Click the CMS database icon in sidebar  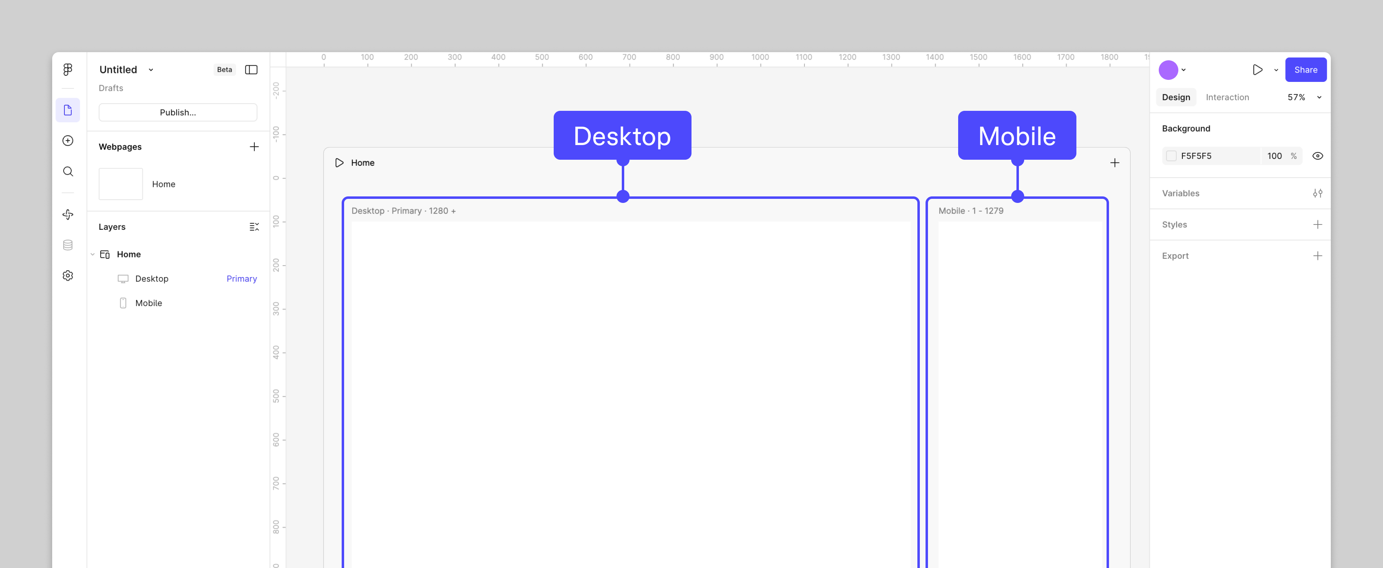pyautogui.click(x=68, y=245)
